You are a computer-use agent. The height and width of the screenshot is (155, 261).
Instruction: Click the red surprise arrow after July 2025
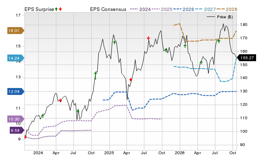148,38
